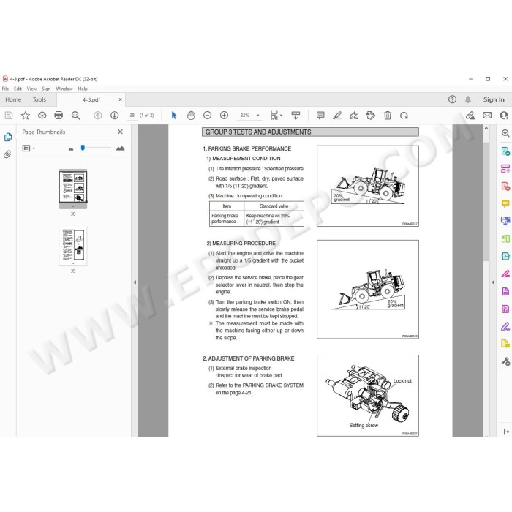Open Comment tool in right pane
Viewport: 512px width, 512px height.
pos(505,204)
